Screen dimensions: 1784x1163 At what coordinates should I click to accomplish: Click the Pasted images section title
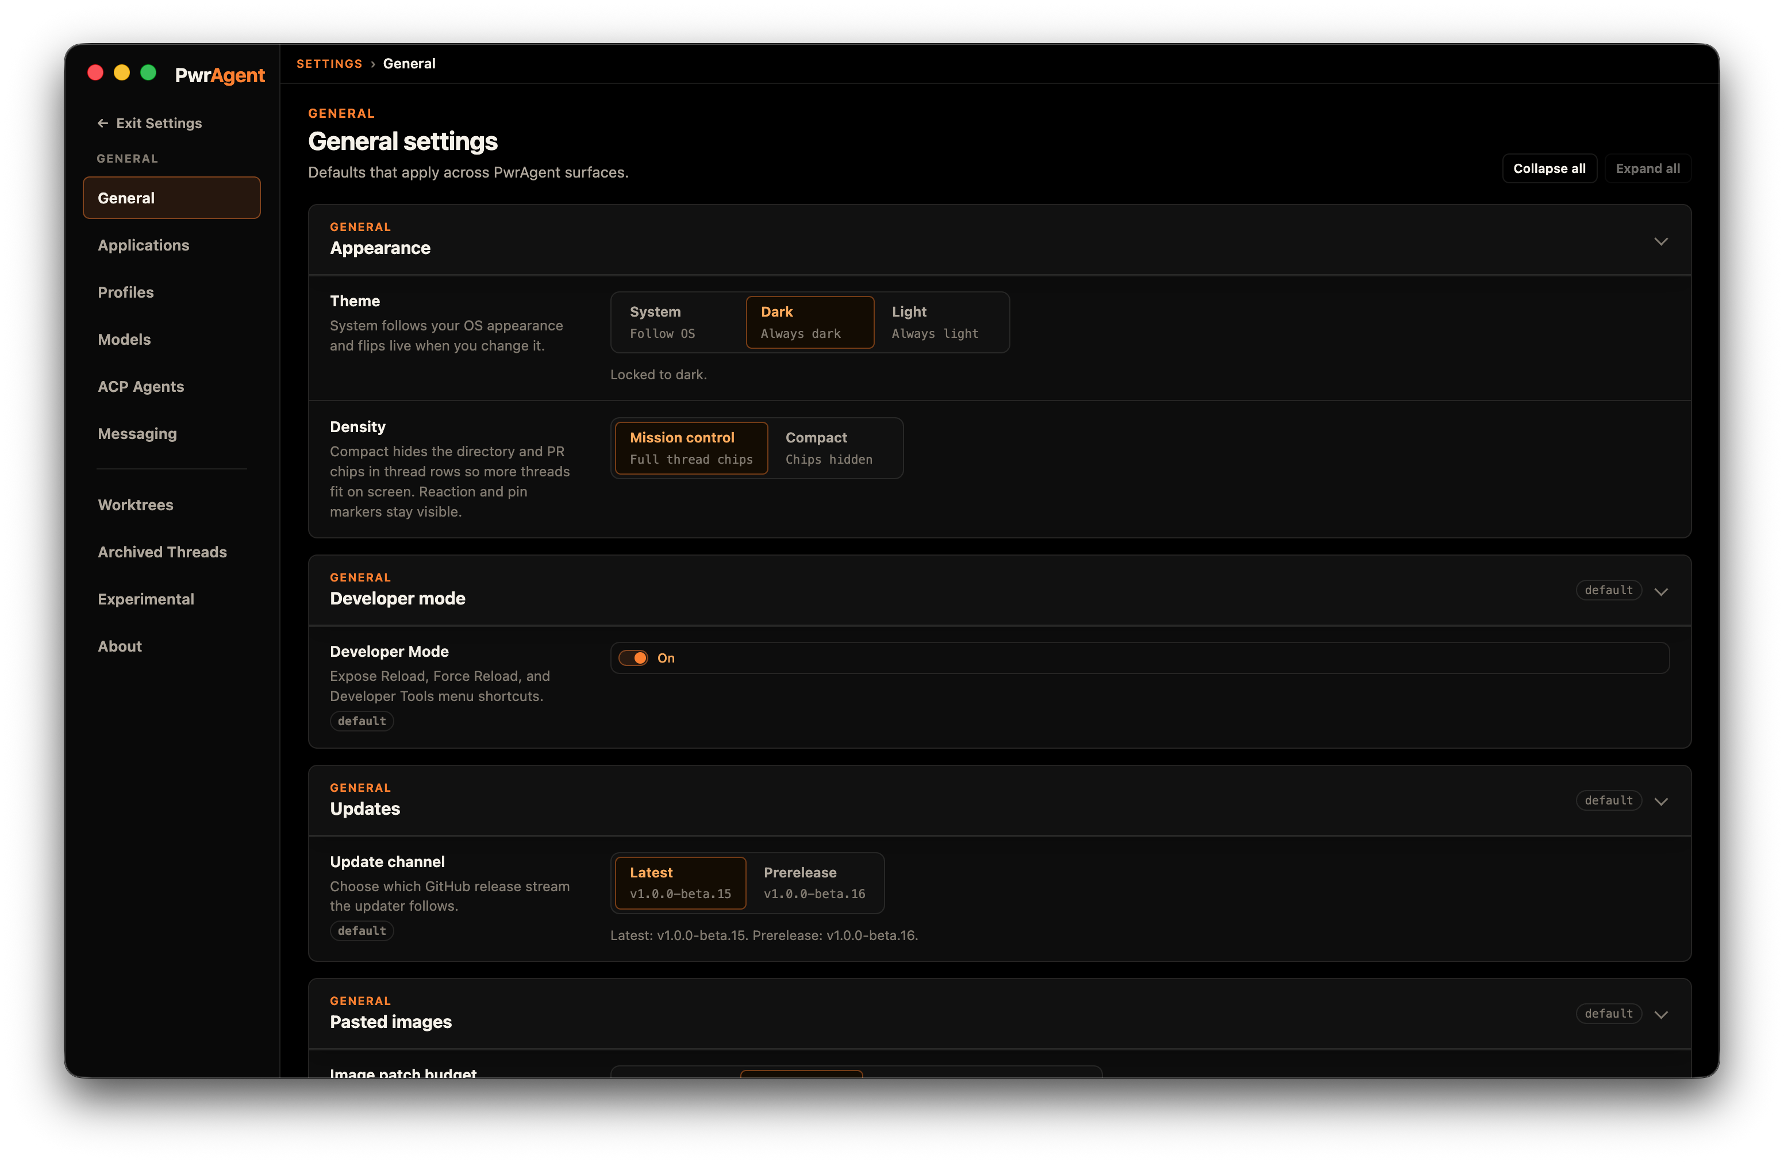390,1022
